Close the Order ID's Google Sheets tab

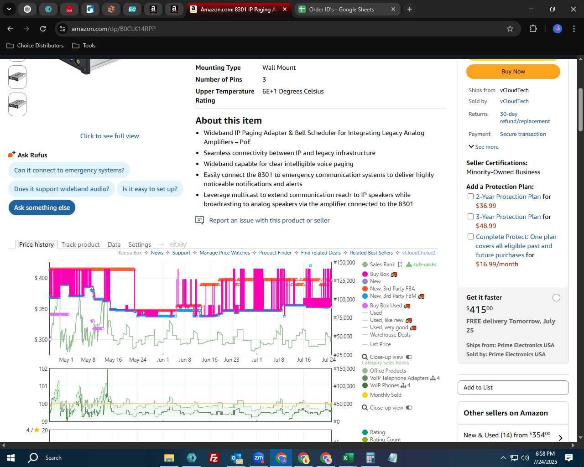coord(393,9)
